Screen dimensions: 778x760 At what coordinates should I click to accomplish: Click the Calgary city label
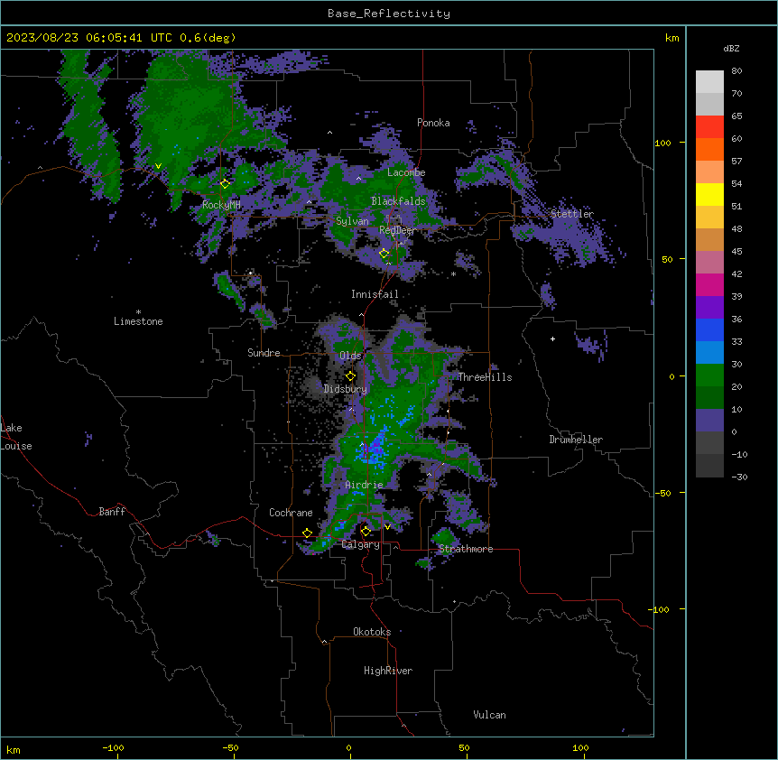point(361,544)
